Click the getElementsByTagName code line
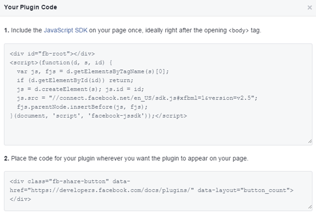The image size is (316, 219). [x=93, y=71]
